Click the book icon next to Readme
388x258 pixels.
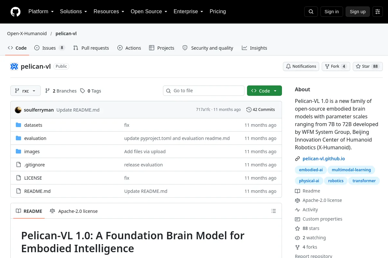pos(297,191)
